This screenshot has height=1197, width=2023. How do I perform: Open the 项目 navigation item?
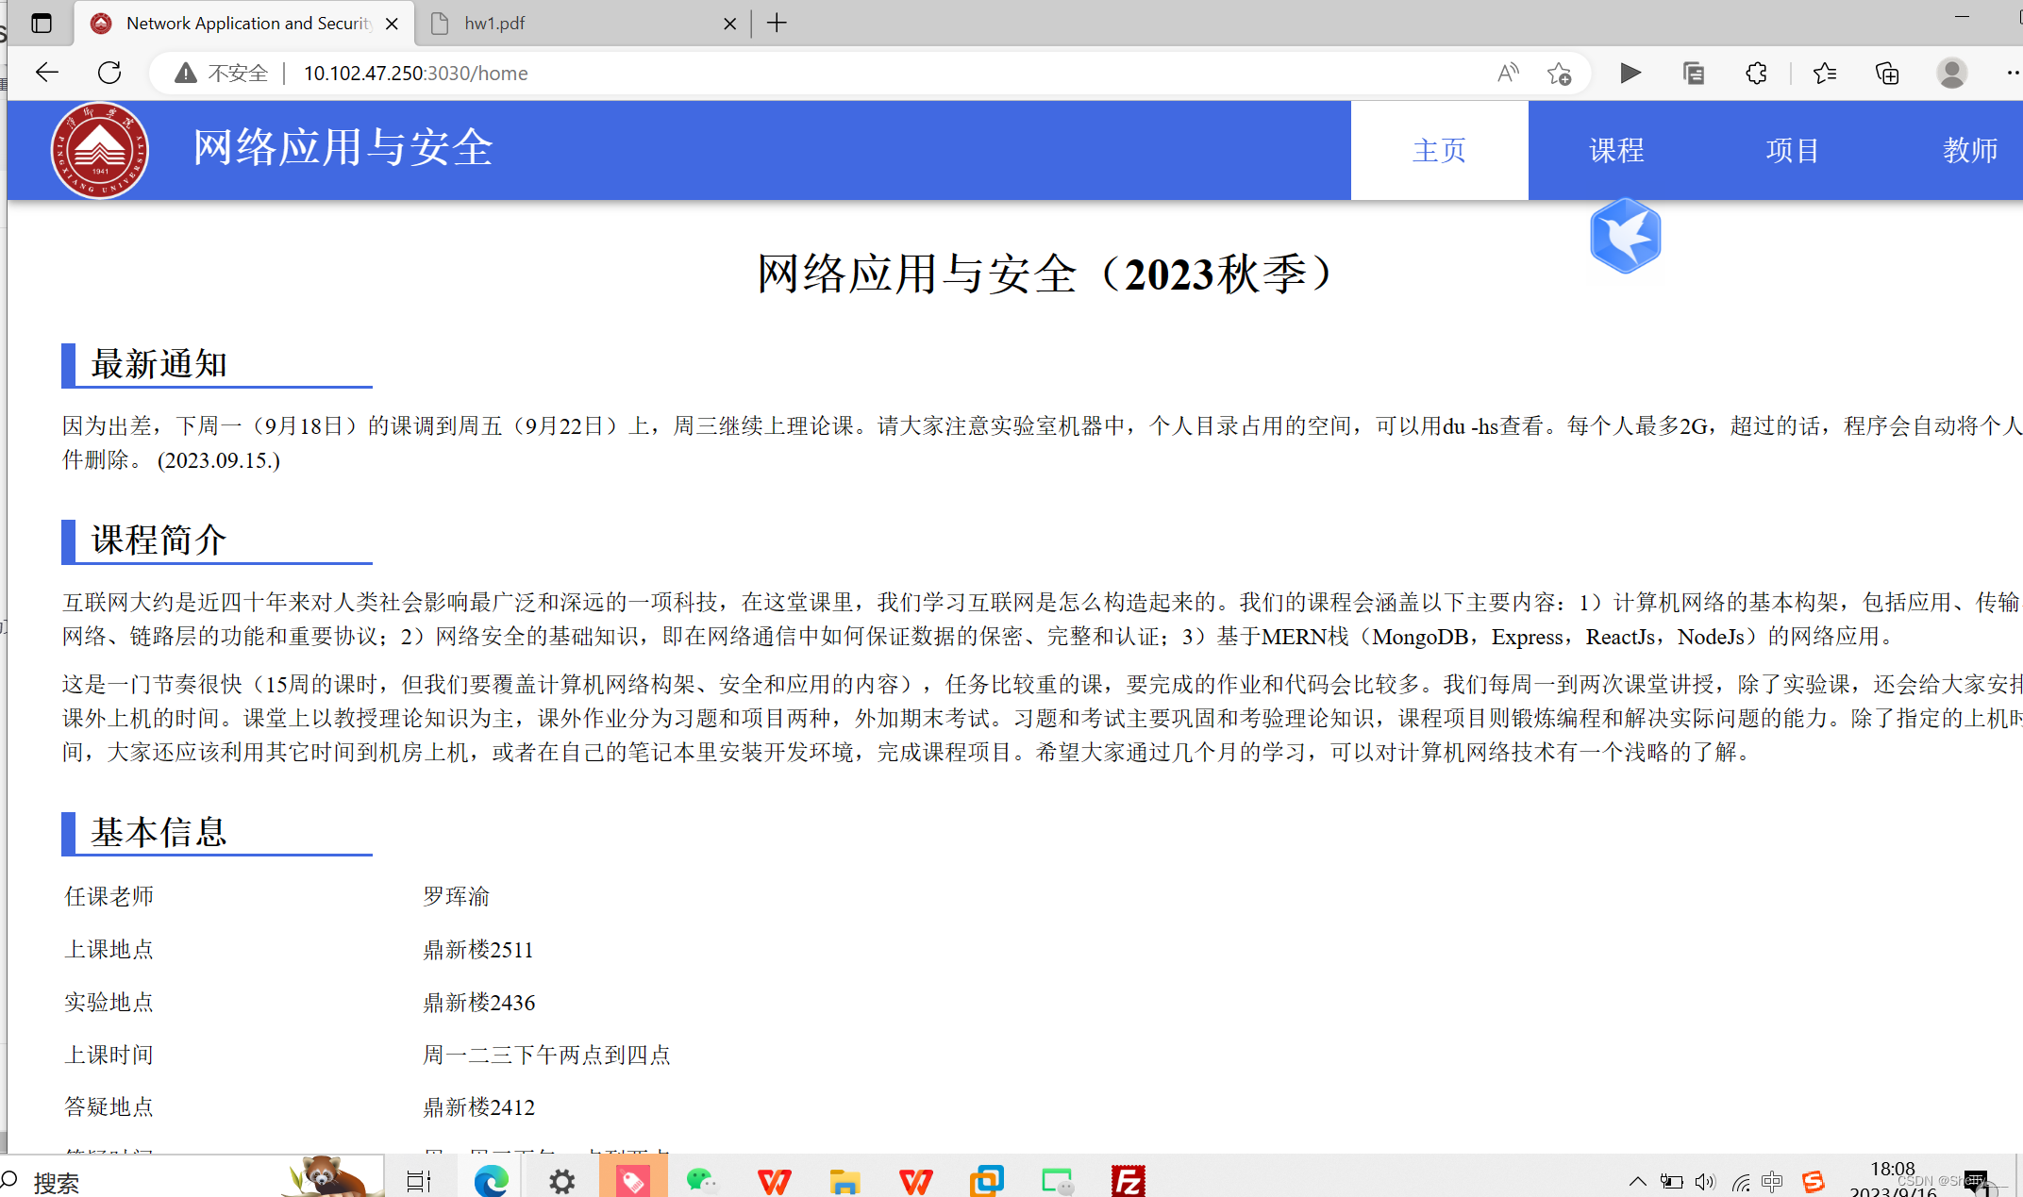pos(1793,150)
